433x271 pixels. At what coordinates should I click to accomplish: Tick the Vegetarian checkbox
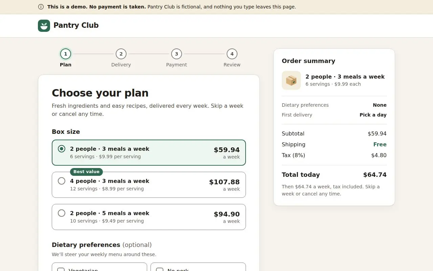click(61, 270)
